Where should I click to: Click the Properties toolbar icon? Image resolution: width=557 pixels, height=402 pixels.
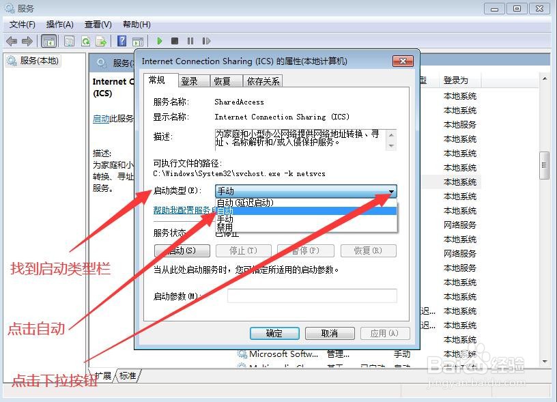69,41
